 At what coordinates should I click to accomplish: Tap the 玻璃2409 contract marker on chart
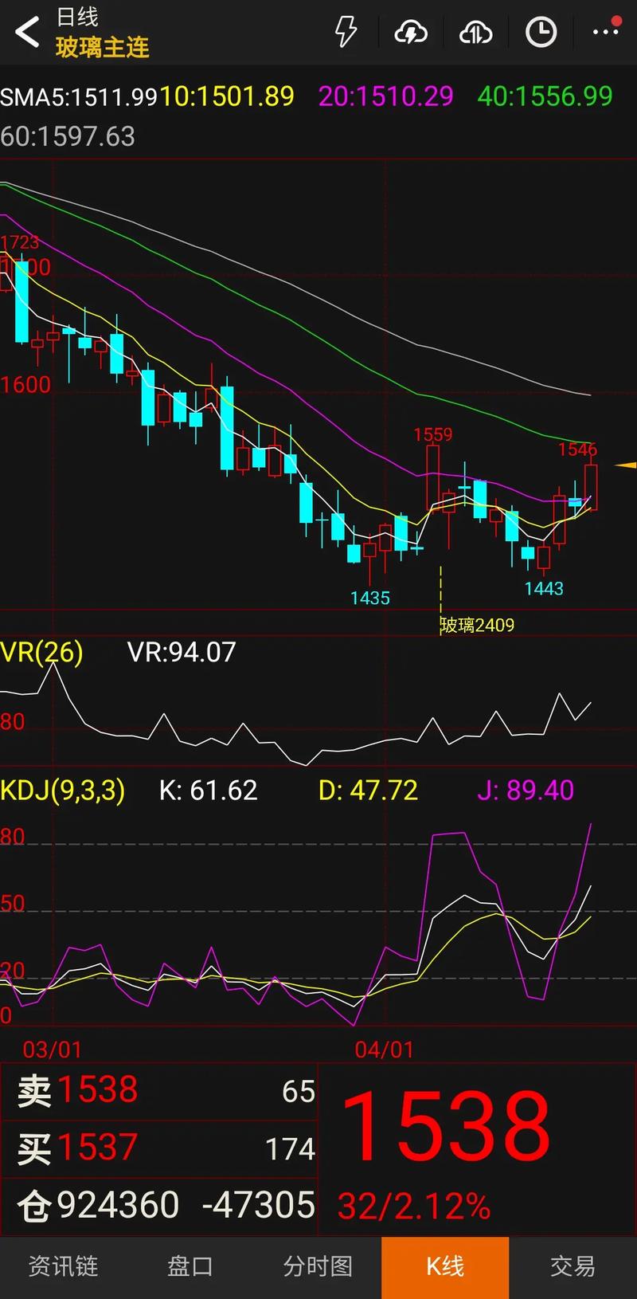[477, 626]
